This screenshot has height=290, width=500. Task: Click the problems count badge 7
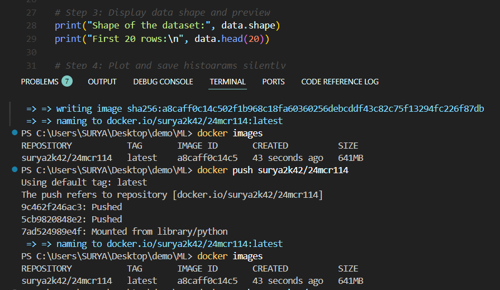[67, 82]
